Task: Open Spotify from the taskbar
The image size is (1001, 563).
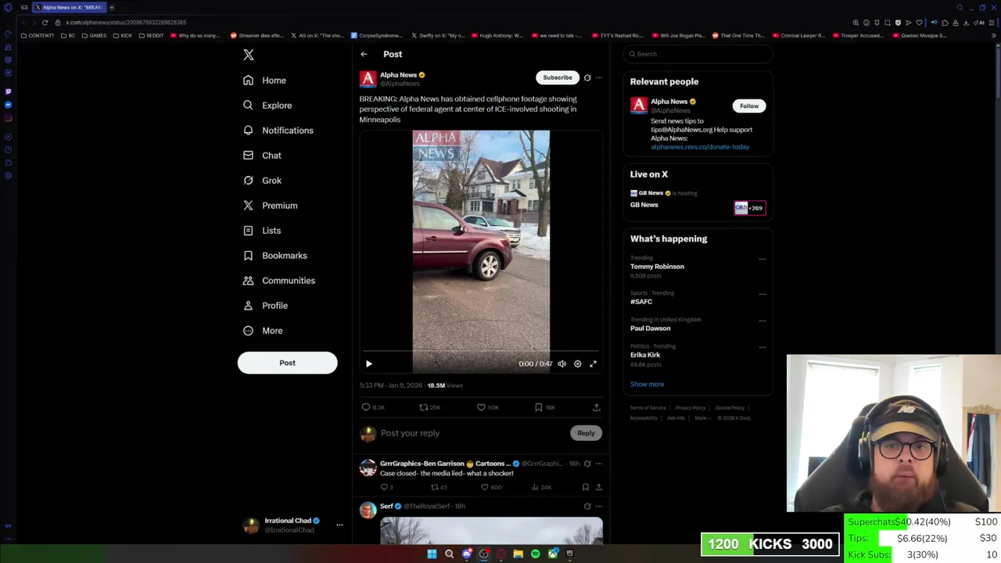Action: tap(535, 554)
